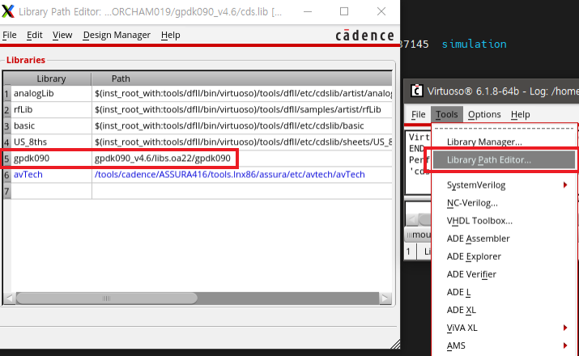Click the rfLib samples path cell

point(242,109)
